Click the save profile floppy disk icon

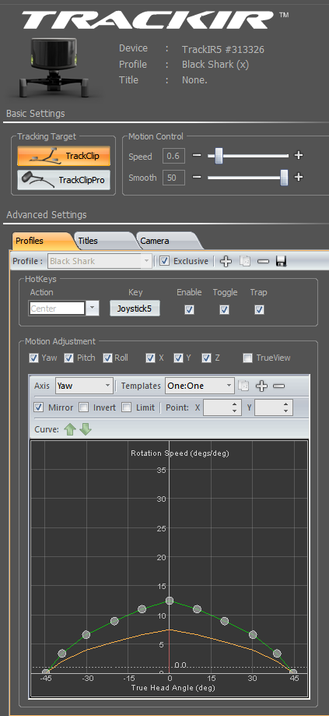coord(282,261)
